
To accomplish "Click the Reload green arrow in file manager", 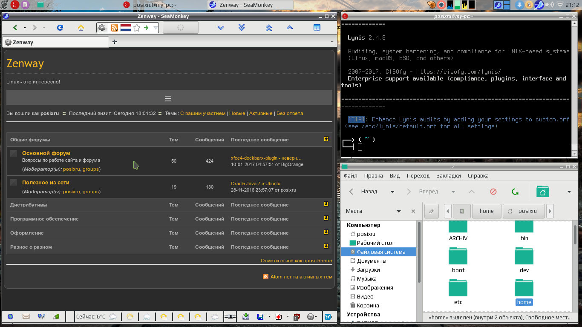I will [x=515, y=192].
